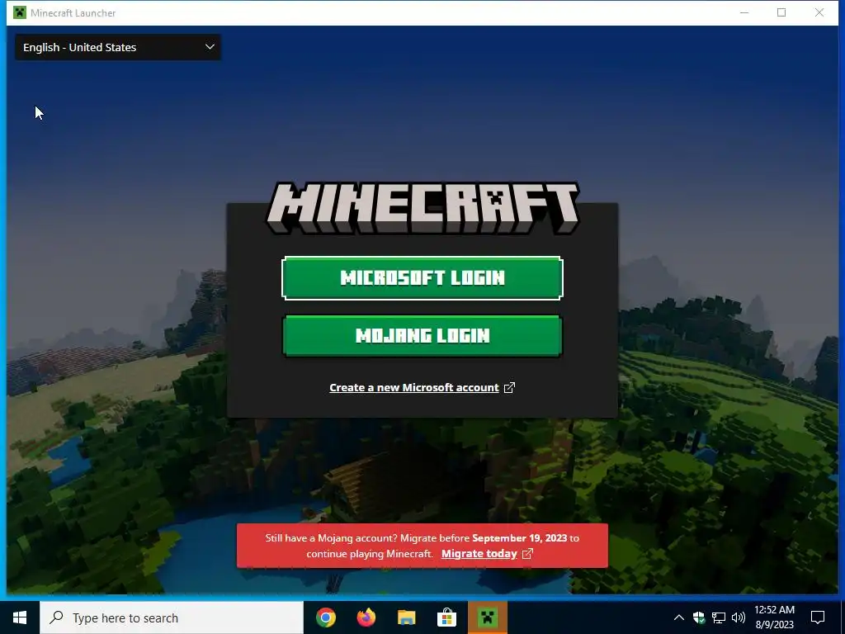Image resolution: width=845 pixels, height=634 pixels.
Task: Launch Firefox from the taskbar
Action: click(x=366, y=617)
